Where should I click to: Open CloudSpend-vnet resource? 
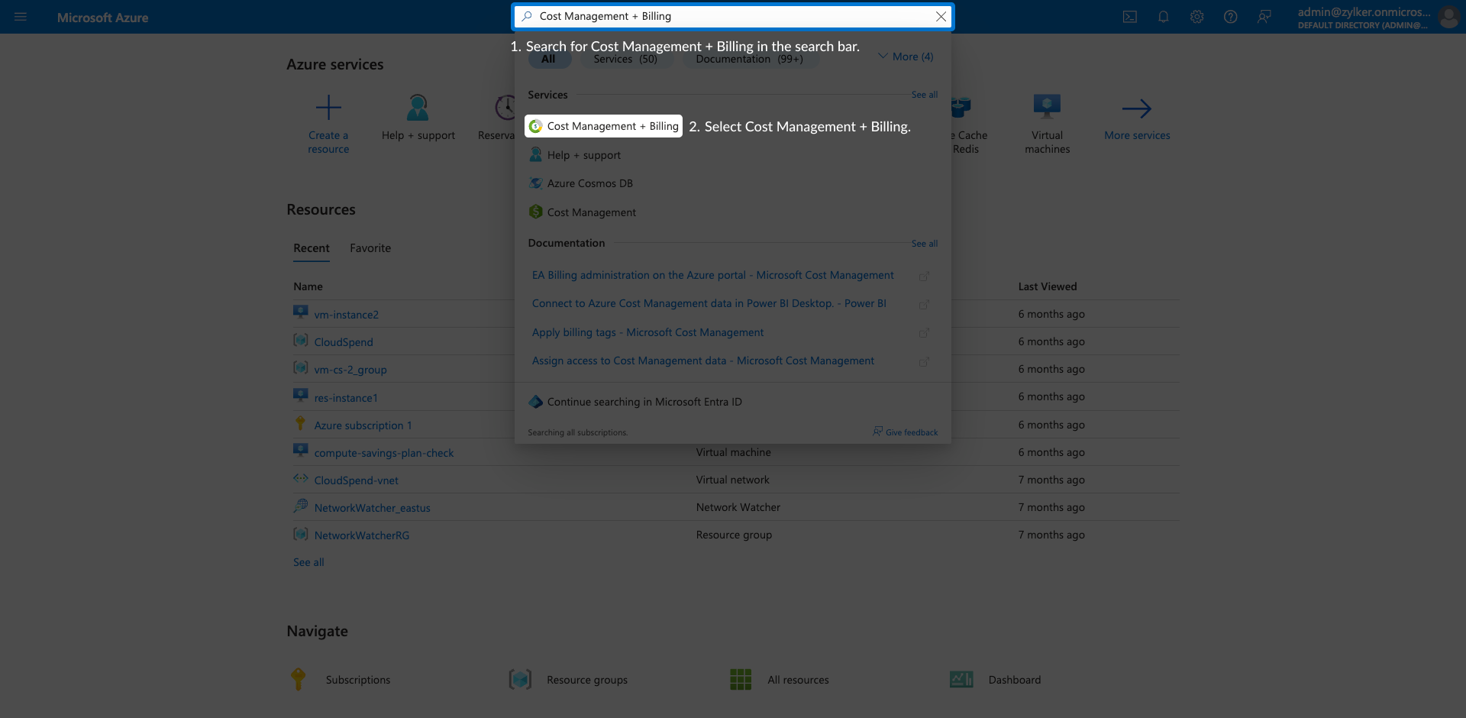tap(357, 480)
